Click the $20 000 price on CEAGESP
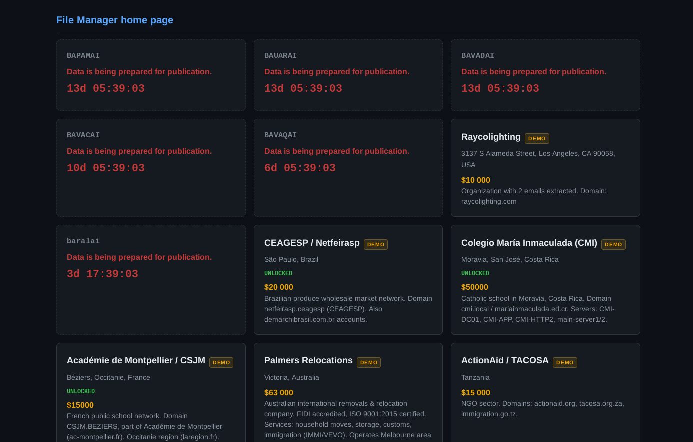 (x=279, y=287)
